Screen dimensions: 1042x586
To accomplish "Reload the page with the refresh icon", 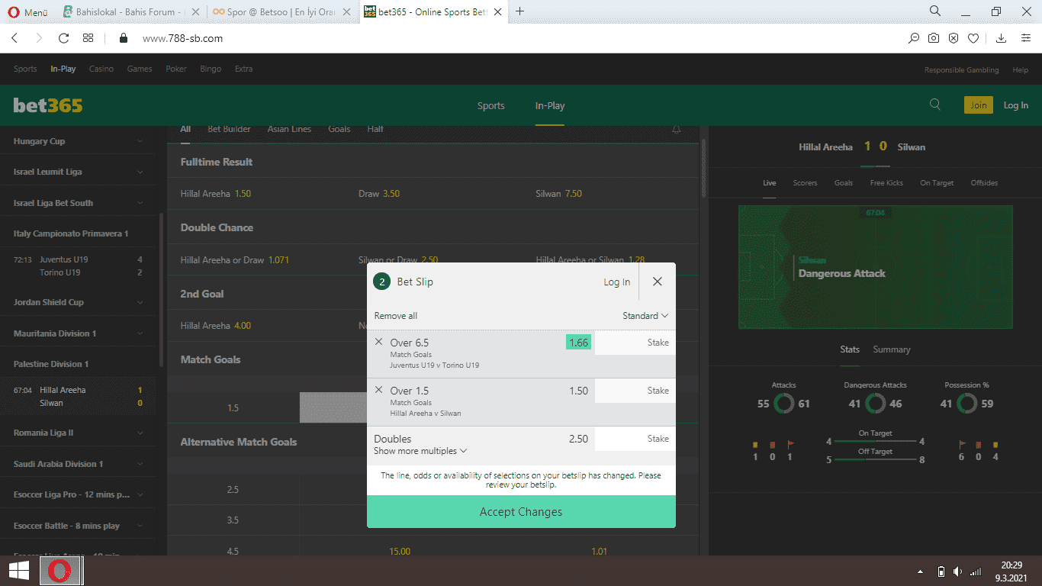I will (64, 38).
